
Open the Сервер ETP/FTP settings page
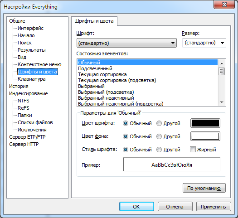pyautogui.click(x=27, y=137)
